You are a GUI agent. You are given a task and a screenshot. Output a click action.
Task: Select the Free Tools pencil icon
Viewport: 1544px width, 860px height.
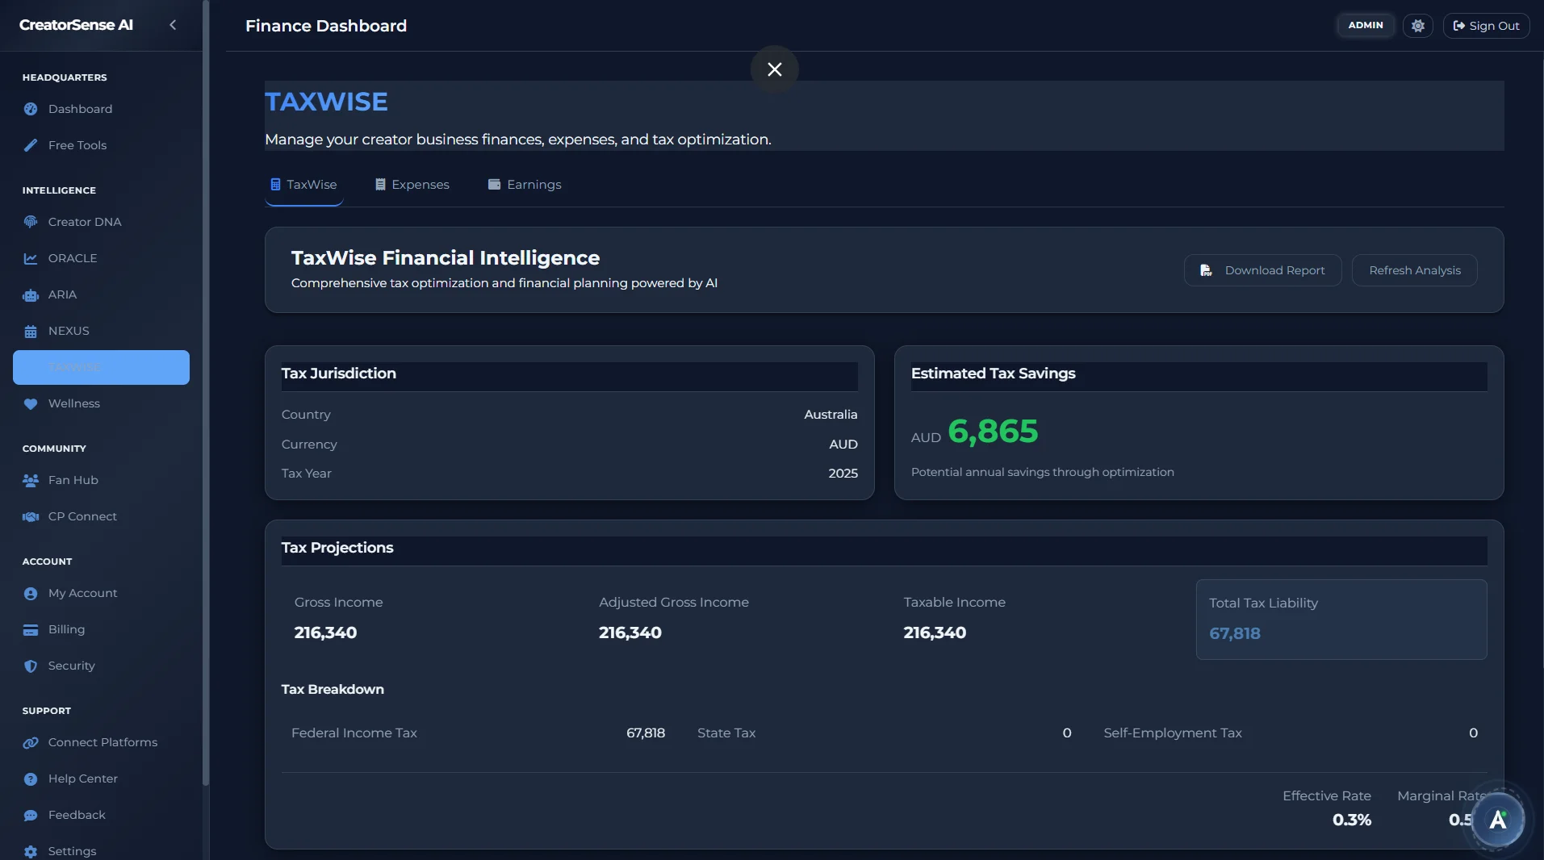pos(31,145)
